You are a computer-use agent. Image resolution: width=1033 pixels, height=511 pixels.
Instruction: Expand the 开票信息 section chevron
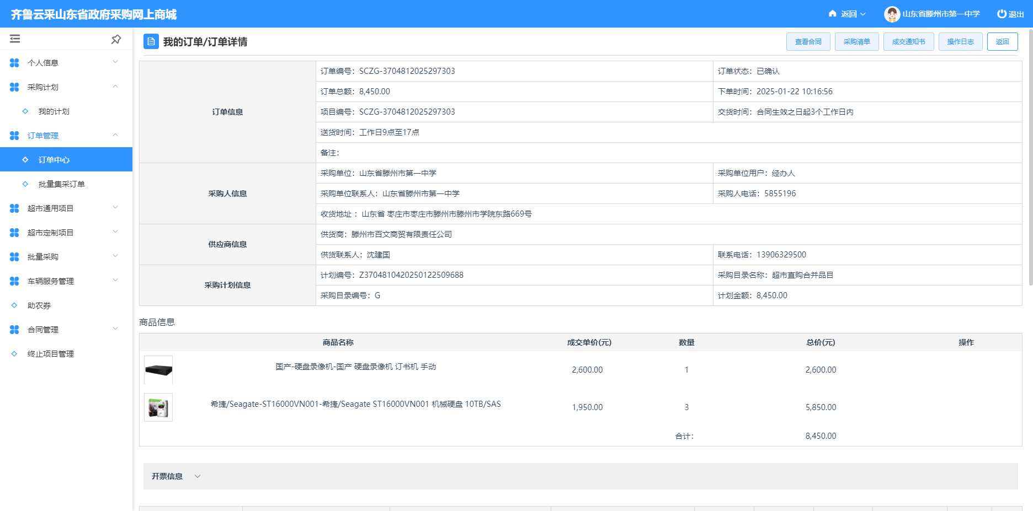click(198, 476)
